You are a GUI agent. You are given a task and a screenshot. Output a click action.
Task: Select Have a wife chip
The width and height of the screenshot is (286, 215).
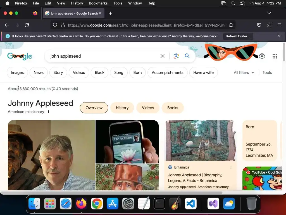(x=203, y=73)
